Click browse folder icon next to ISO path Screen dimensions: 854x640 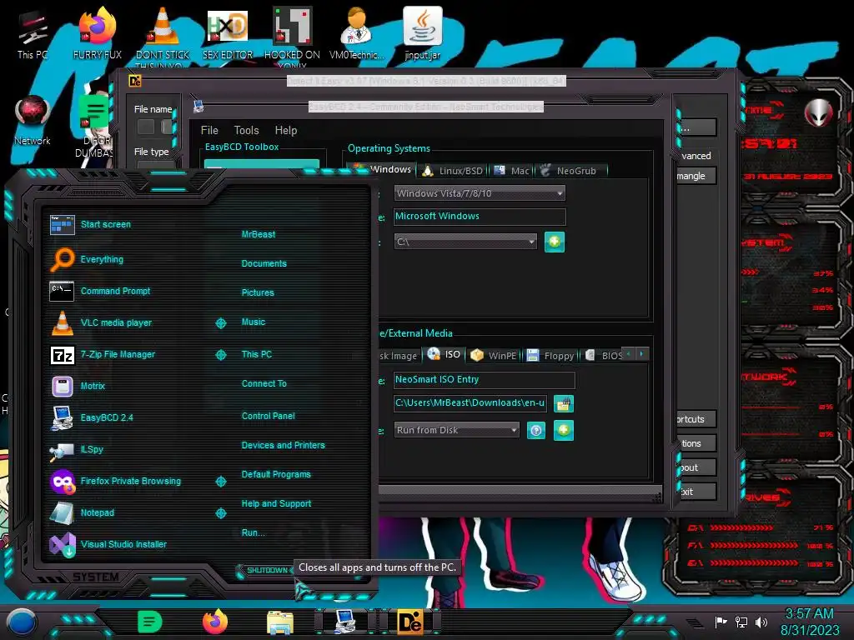click(x=563, y=404)
